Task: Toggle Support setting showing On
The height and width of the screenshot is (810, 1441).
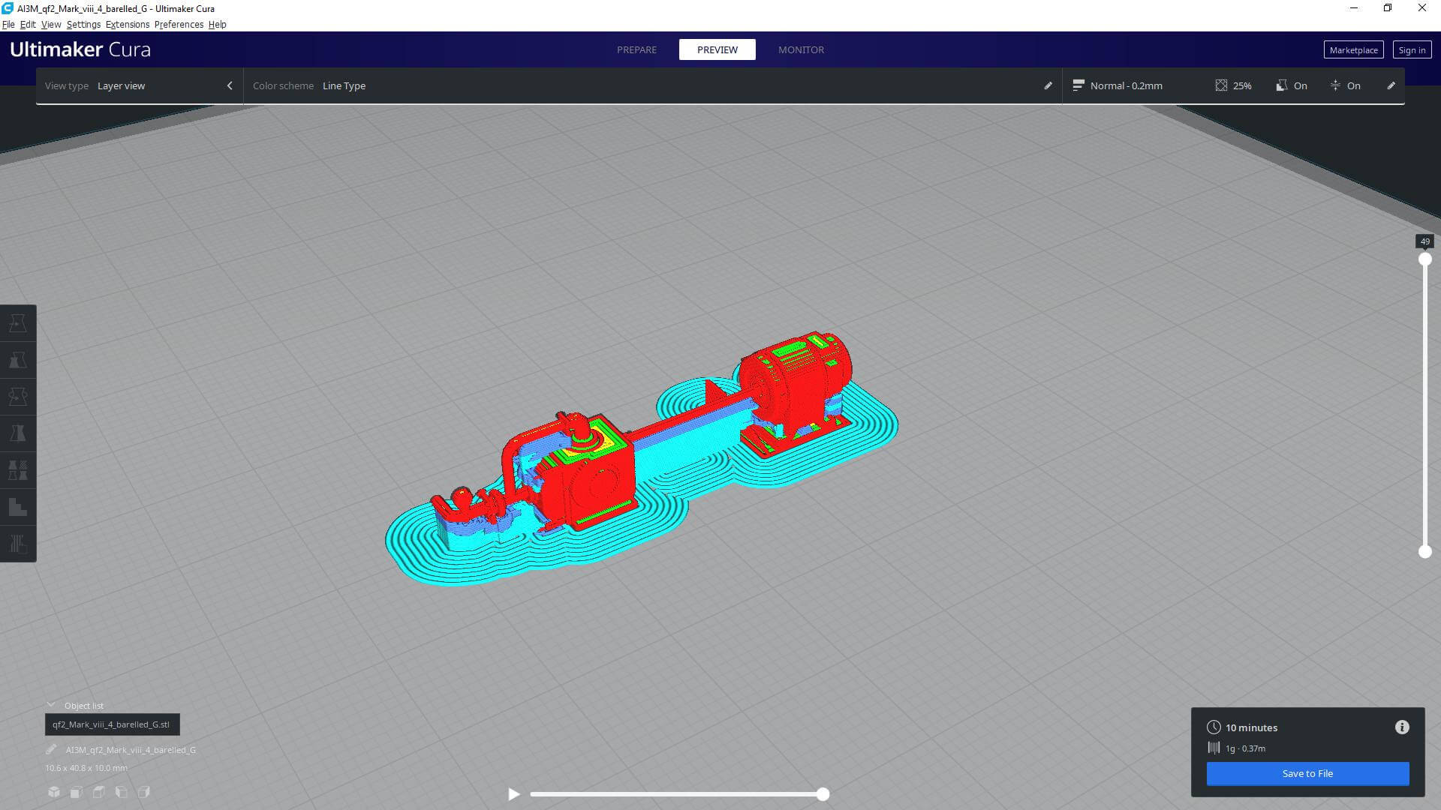Action: coord(1291,85)
